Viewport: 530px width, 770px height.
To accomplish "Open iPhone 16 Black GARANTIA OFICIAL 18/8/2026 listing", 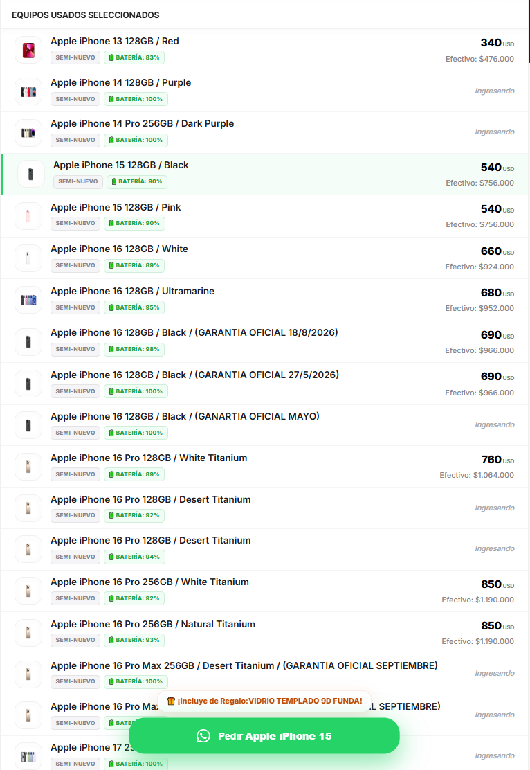I will (x=265, y=342).
